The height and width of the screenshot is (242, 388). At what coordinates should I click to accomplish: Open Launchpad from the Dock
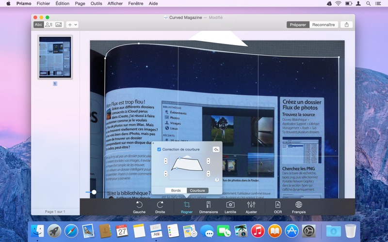point(54,231)
